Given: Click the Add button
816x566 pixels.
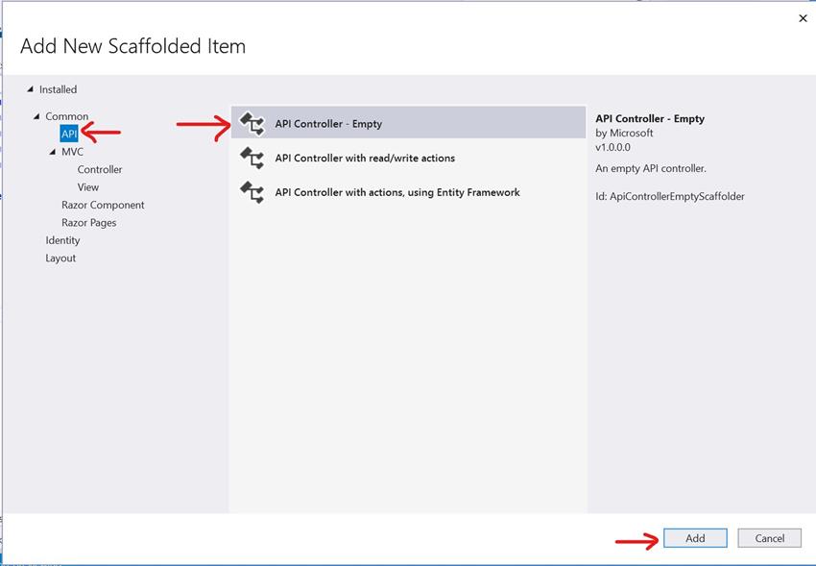Looking at the screenshot, I should tap(694, 537).
